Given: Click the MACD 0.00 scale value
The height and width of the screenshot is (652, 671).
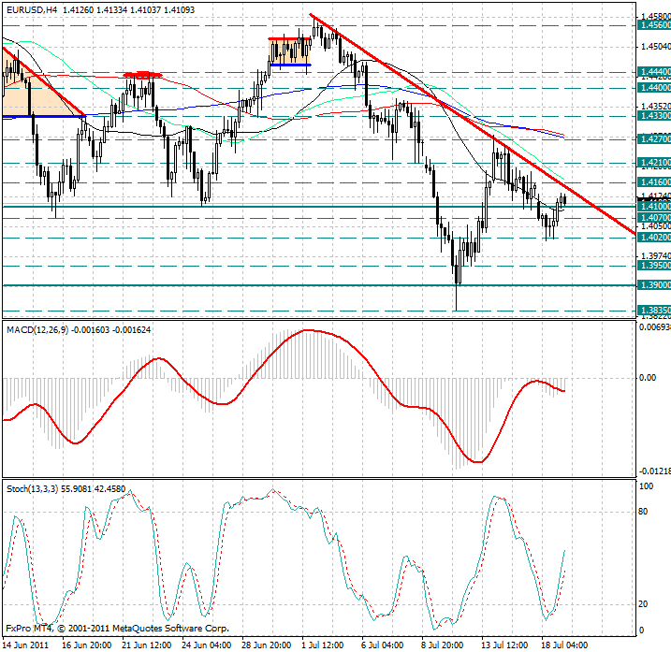Looking at the screenshot, I should [648, 378].
